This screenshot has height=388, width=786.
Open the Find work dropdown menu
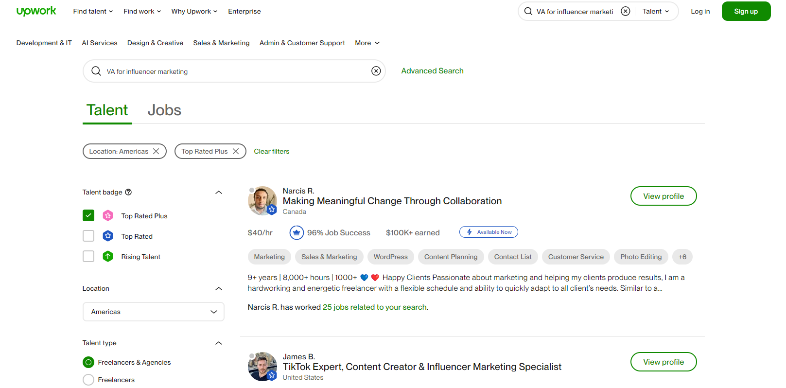pos(142,11)
